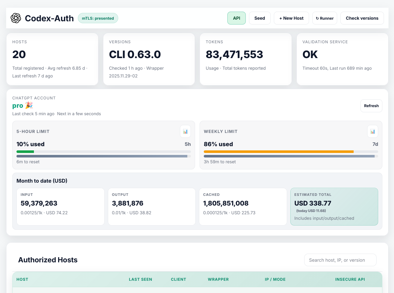Click the + New Host button
Screen dimensions: 394x293
tap(291, 18)
